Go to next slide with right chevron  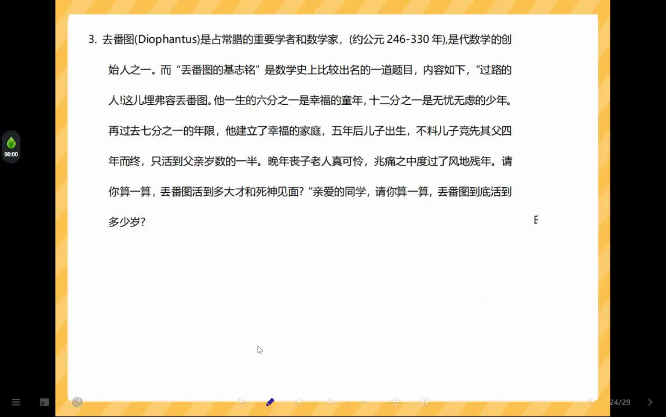coord(650,402)
